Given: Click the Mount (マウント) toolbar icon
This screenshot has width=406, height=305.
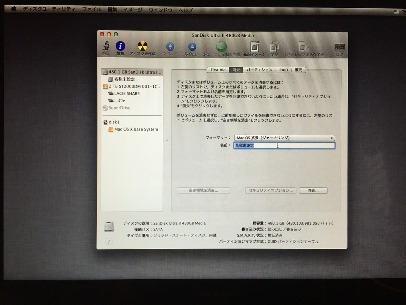Looking at the screenshot, I should (x=170, y=46).
